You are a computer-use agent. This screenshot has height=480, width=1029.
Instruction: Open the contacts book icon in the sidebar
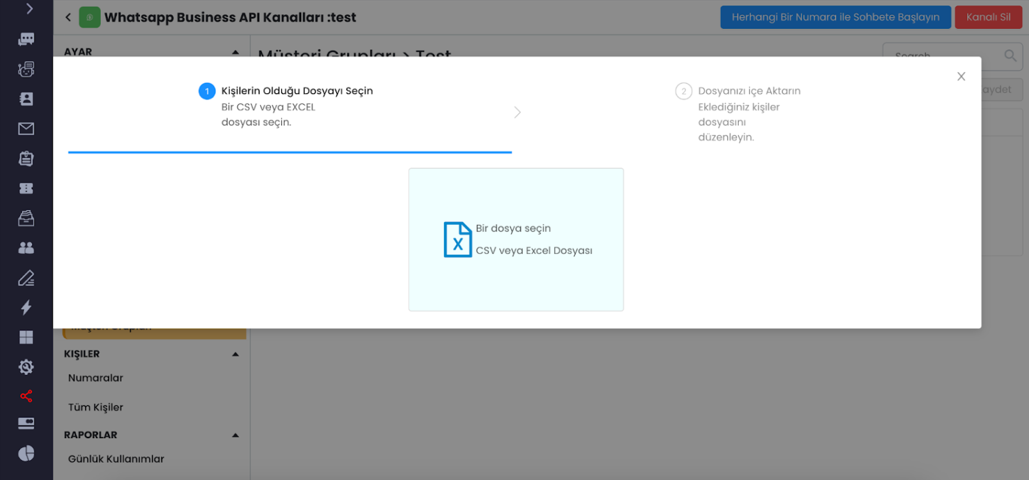[26, 99]
